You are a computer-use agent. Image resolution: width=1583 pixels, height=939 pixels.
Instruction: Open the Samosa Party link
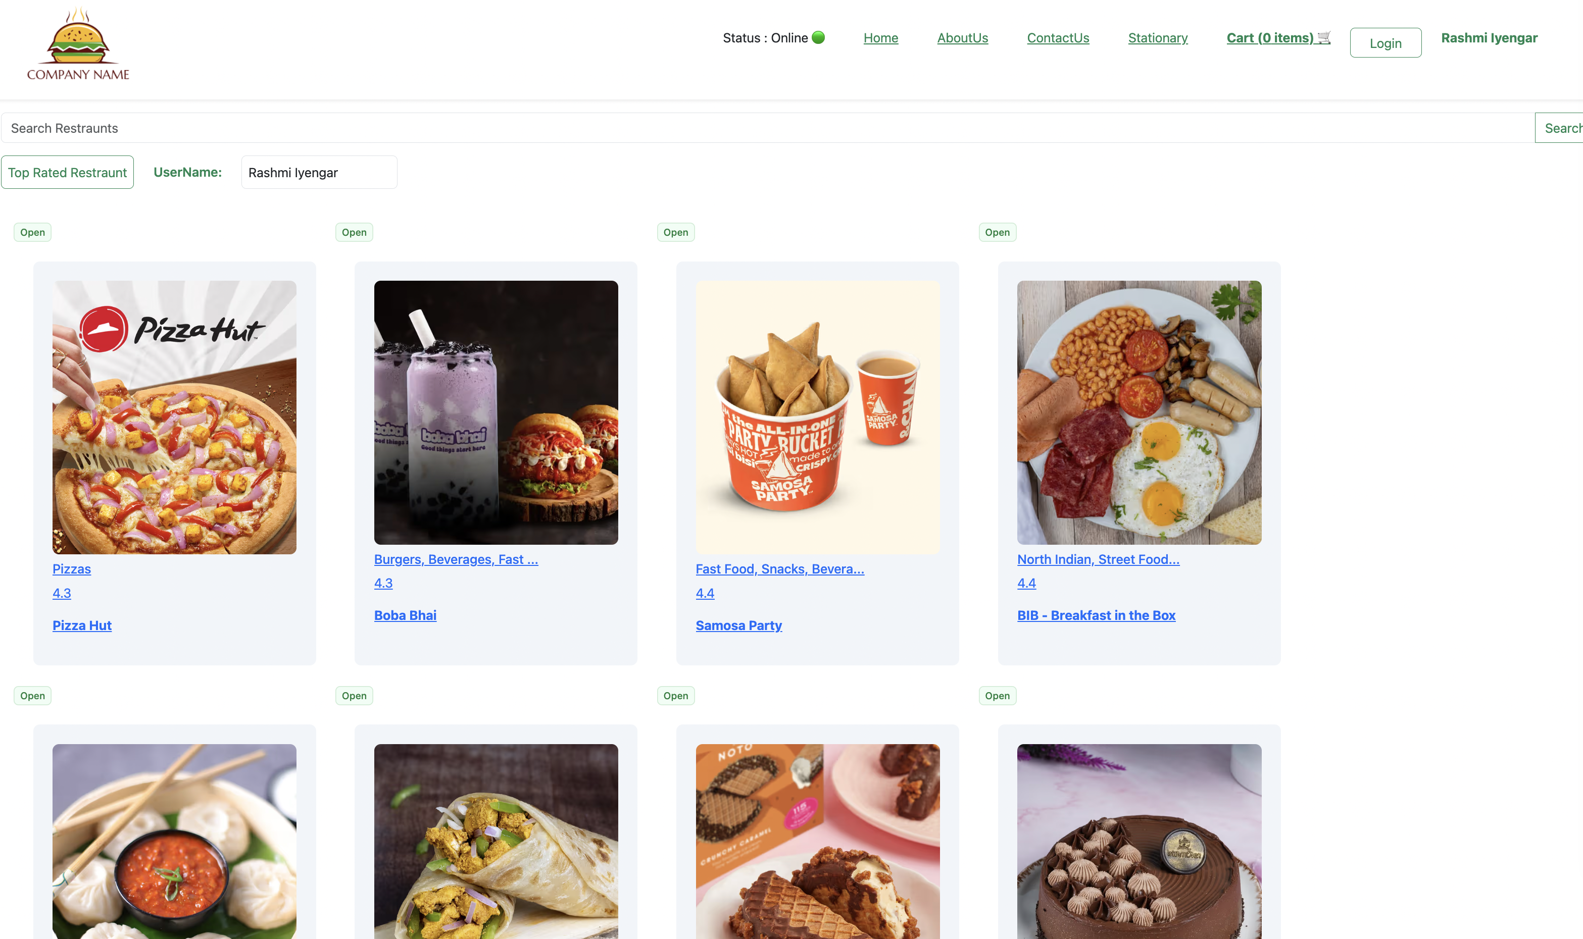[738, 625]
